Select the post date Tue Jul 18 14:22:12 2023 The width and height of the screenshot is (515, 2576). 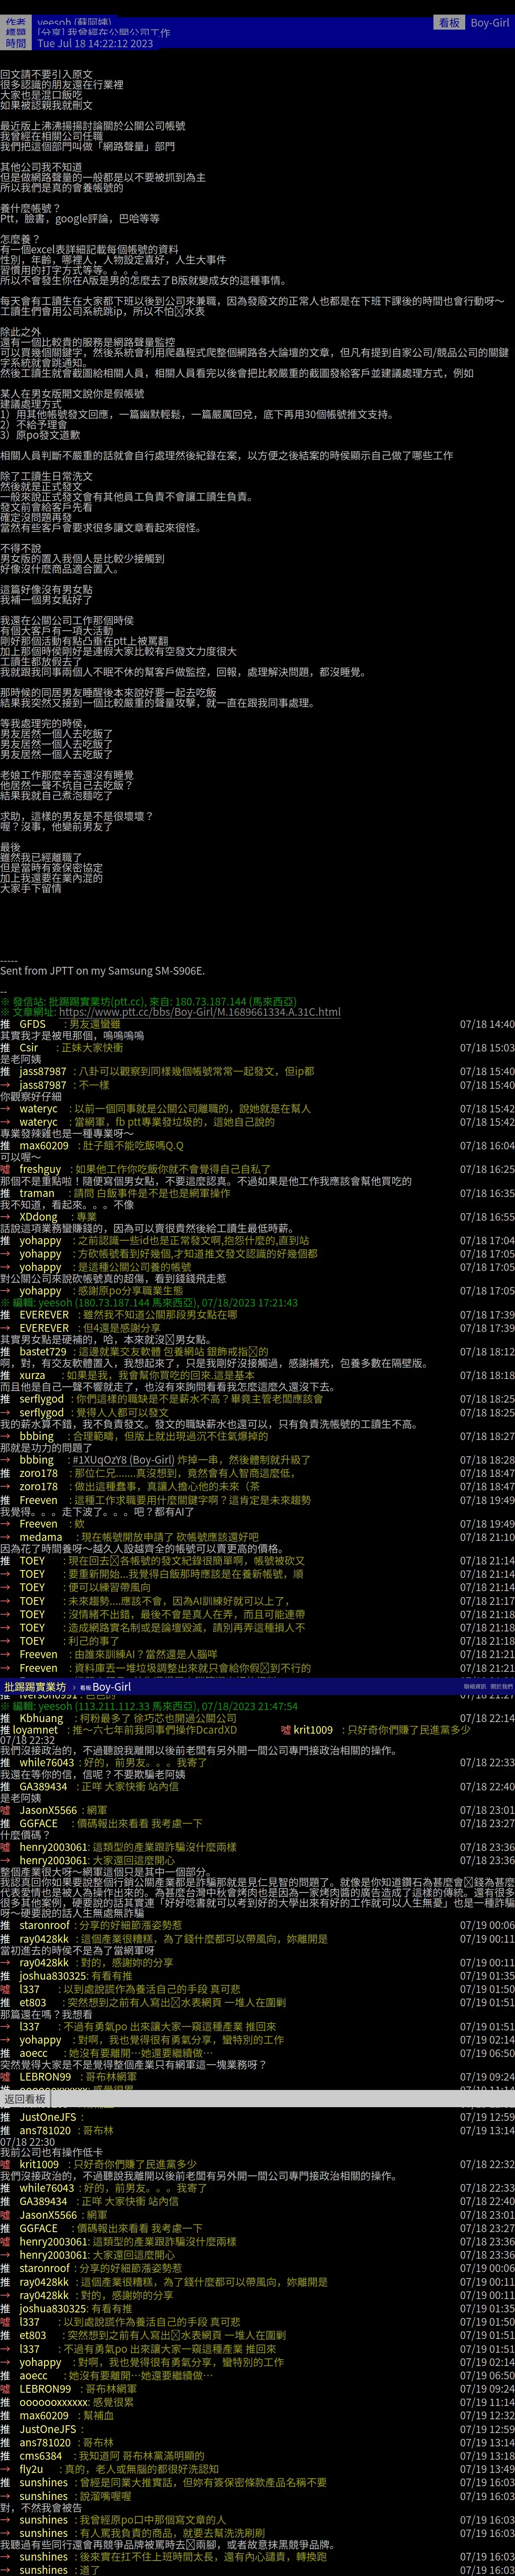[x=95, y=43]
